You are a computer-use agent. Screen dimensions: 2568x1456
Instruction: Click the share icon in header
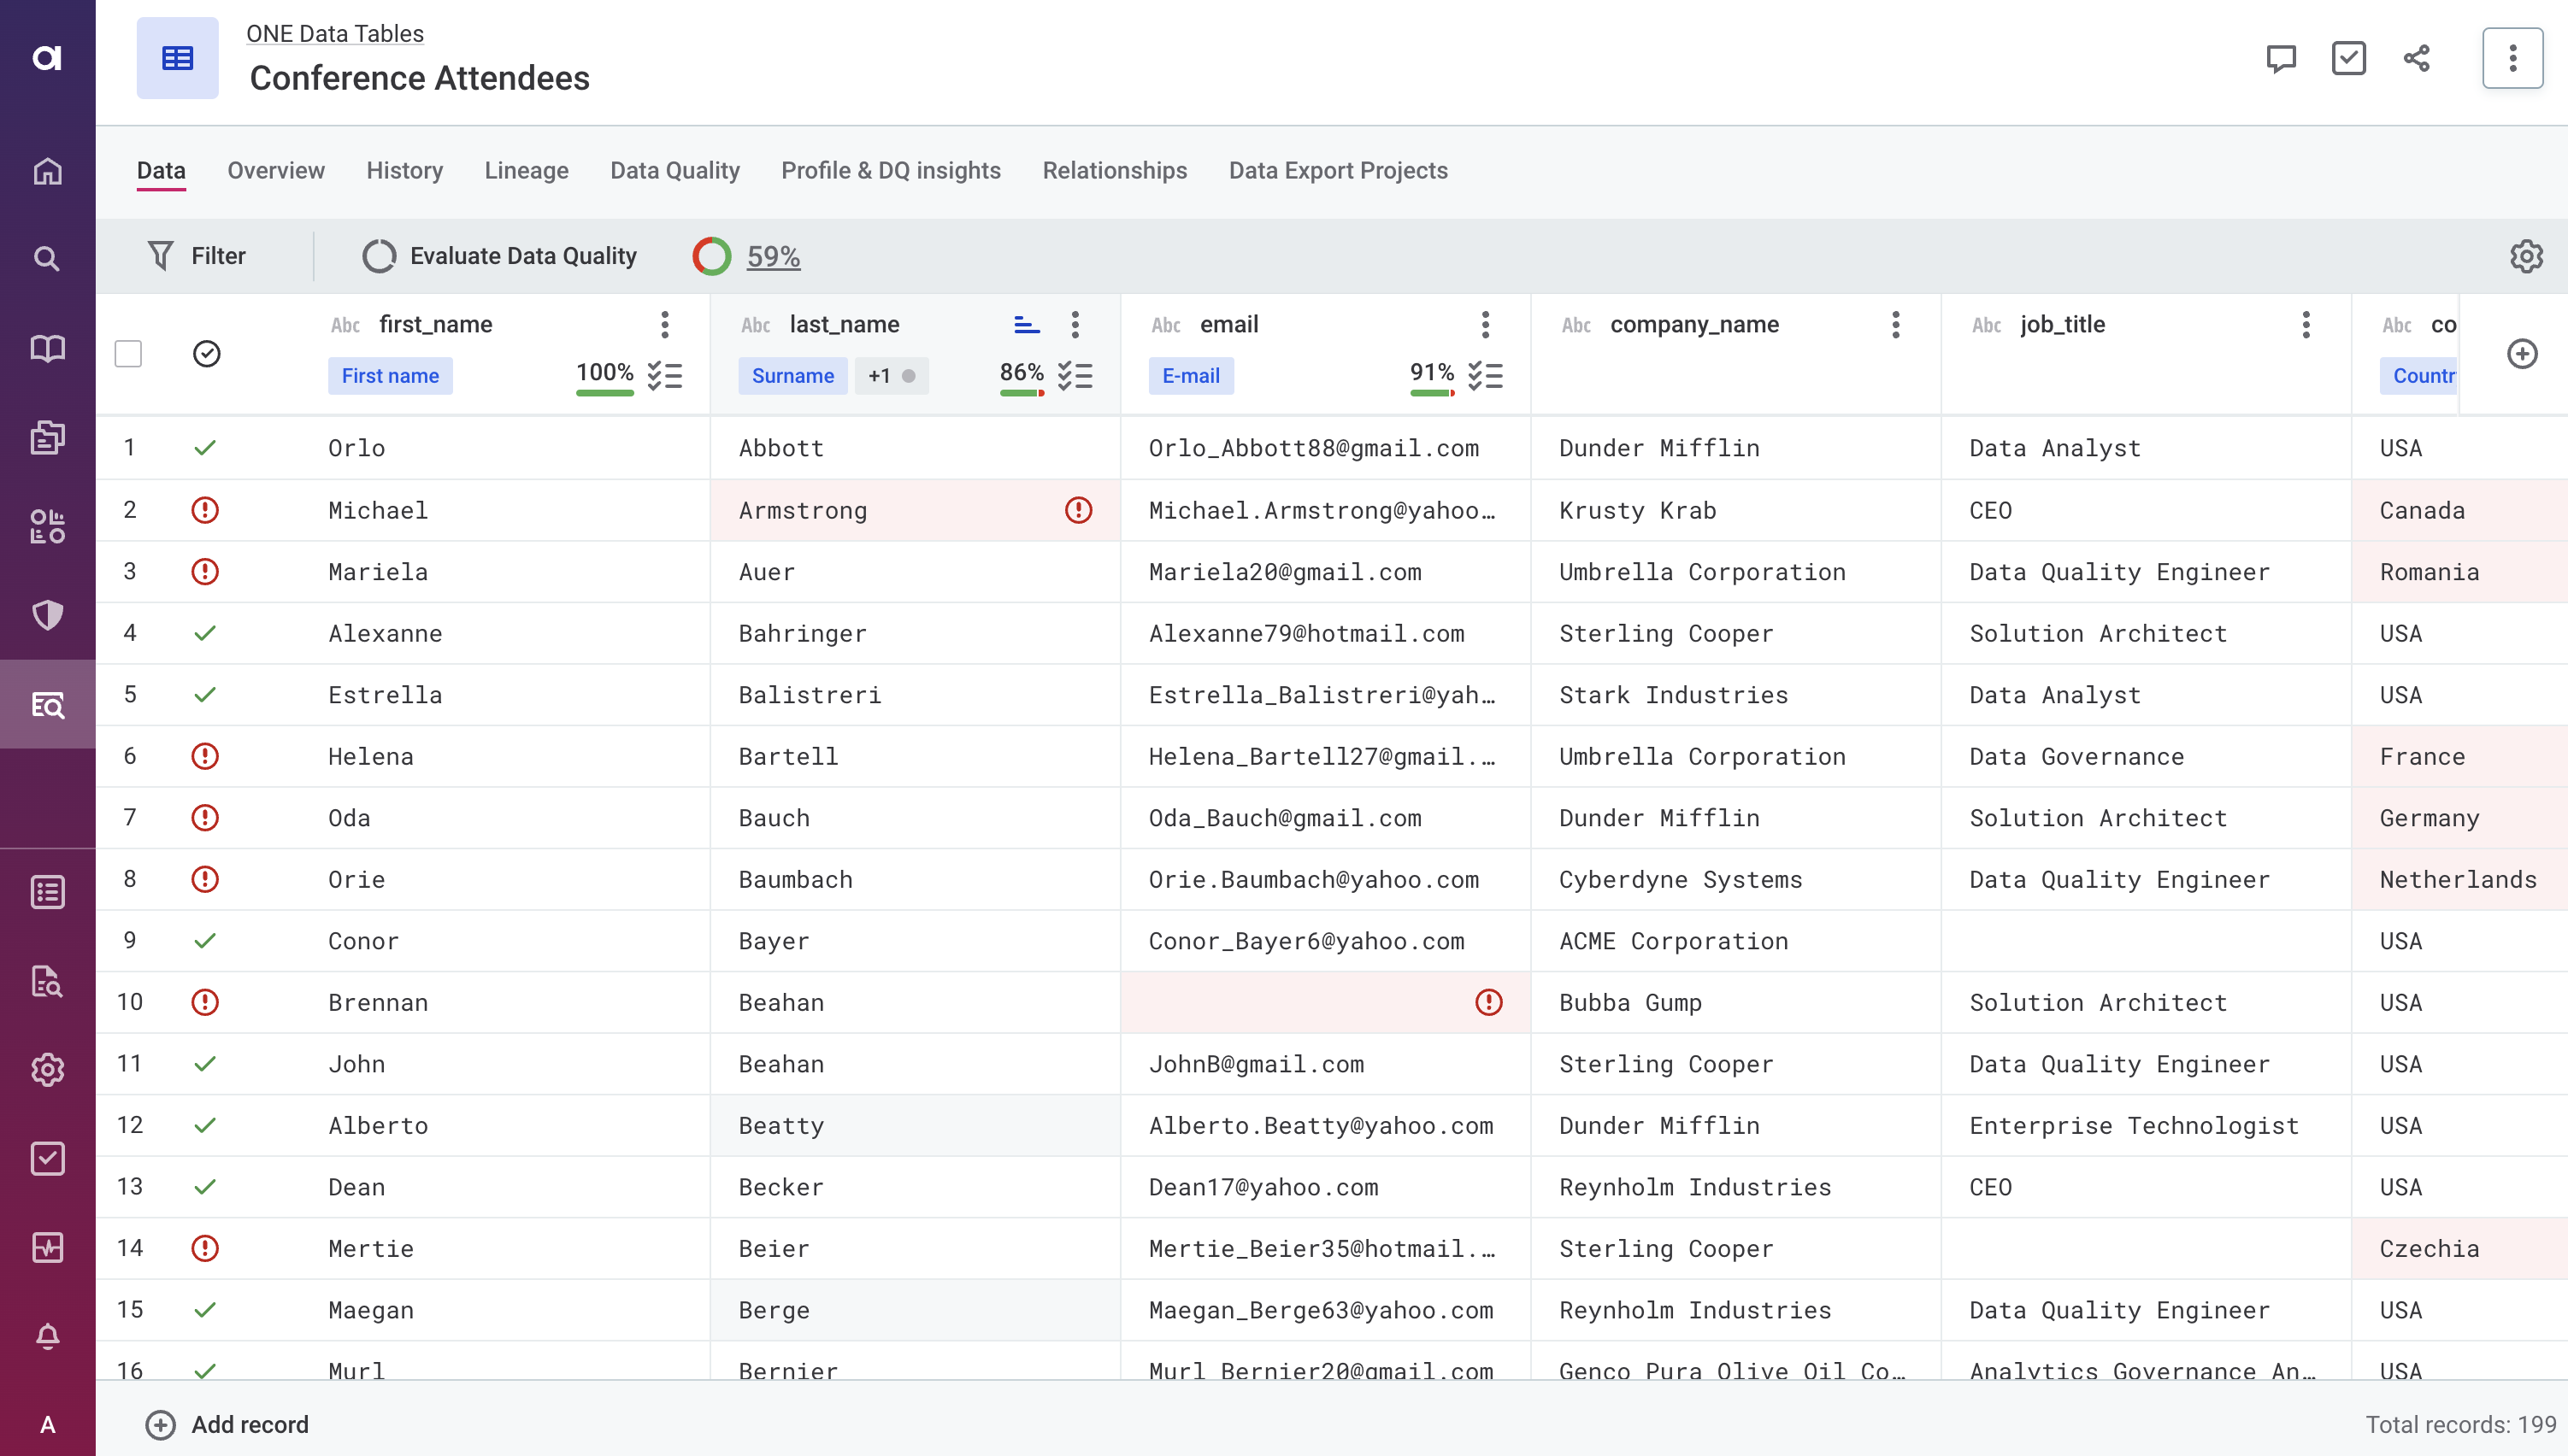pos(2416,58)
